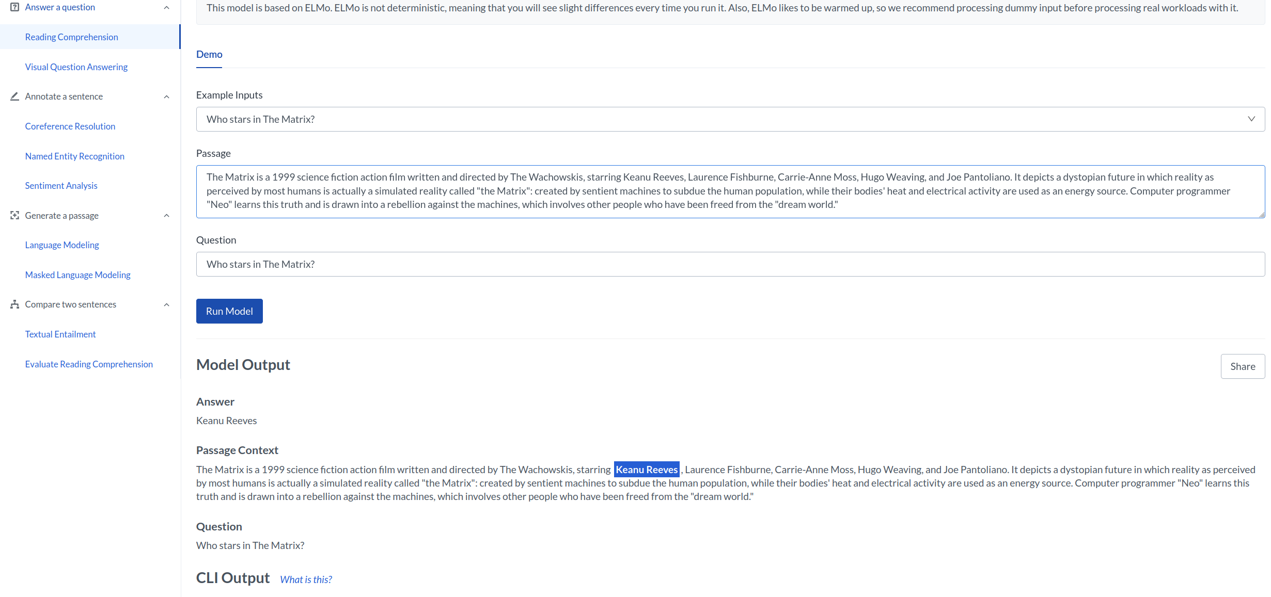1271x597 pixels.
Task: Click the Passage textarea resize handle
Action: coord(1261,215)
